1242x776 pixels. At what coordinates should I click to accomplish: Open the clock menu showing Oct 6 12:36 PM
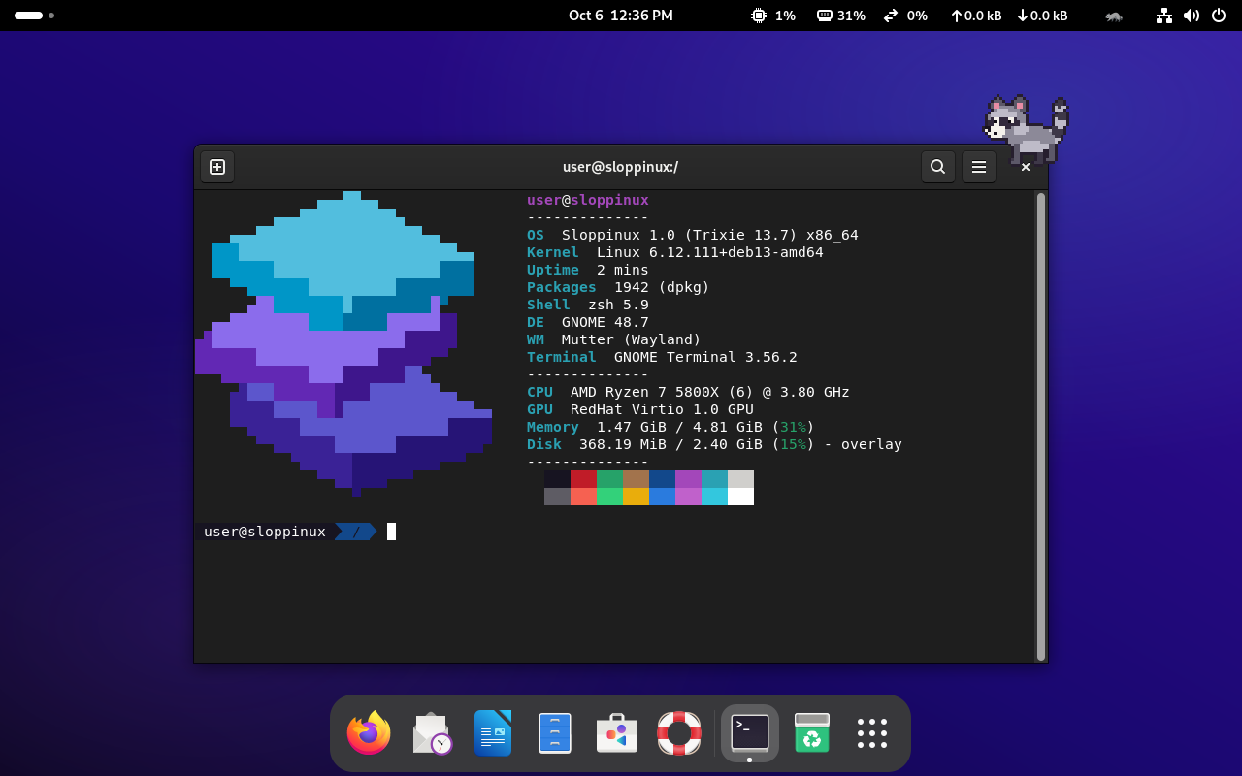[x=621, y=16]
